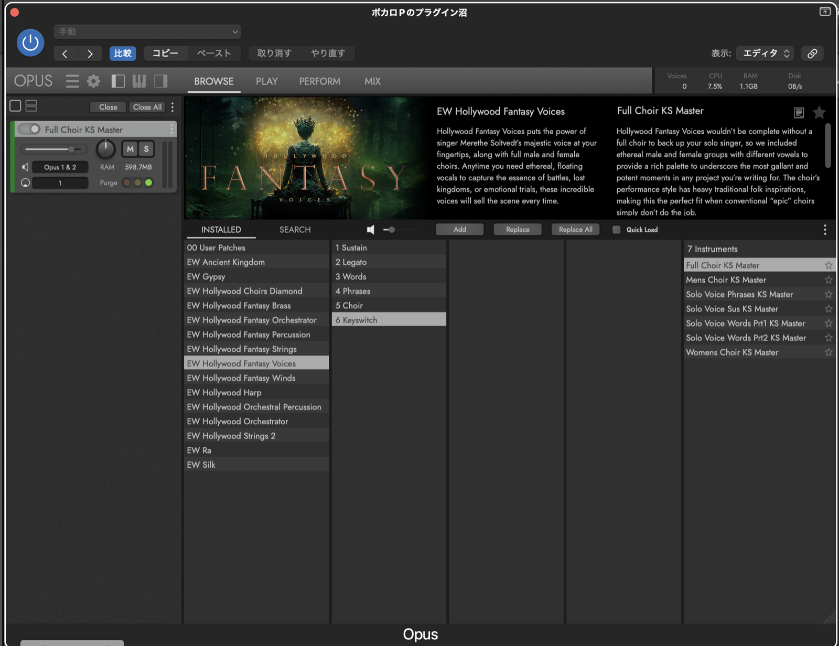
Task: Click the green purge indicator dot
Action: (149, 182)
